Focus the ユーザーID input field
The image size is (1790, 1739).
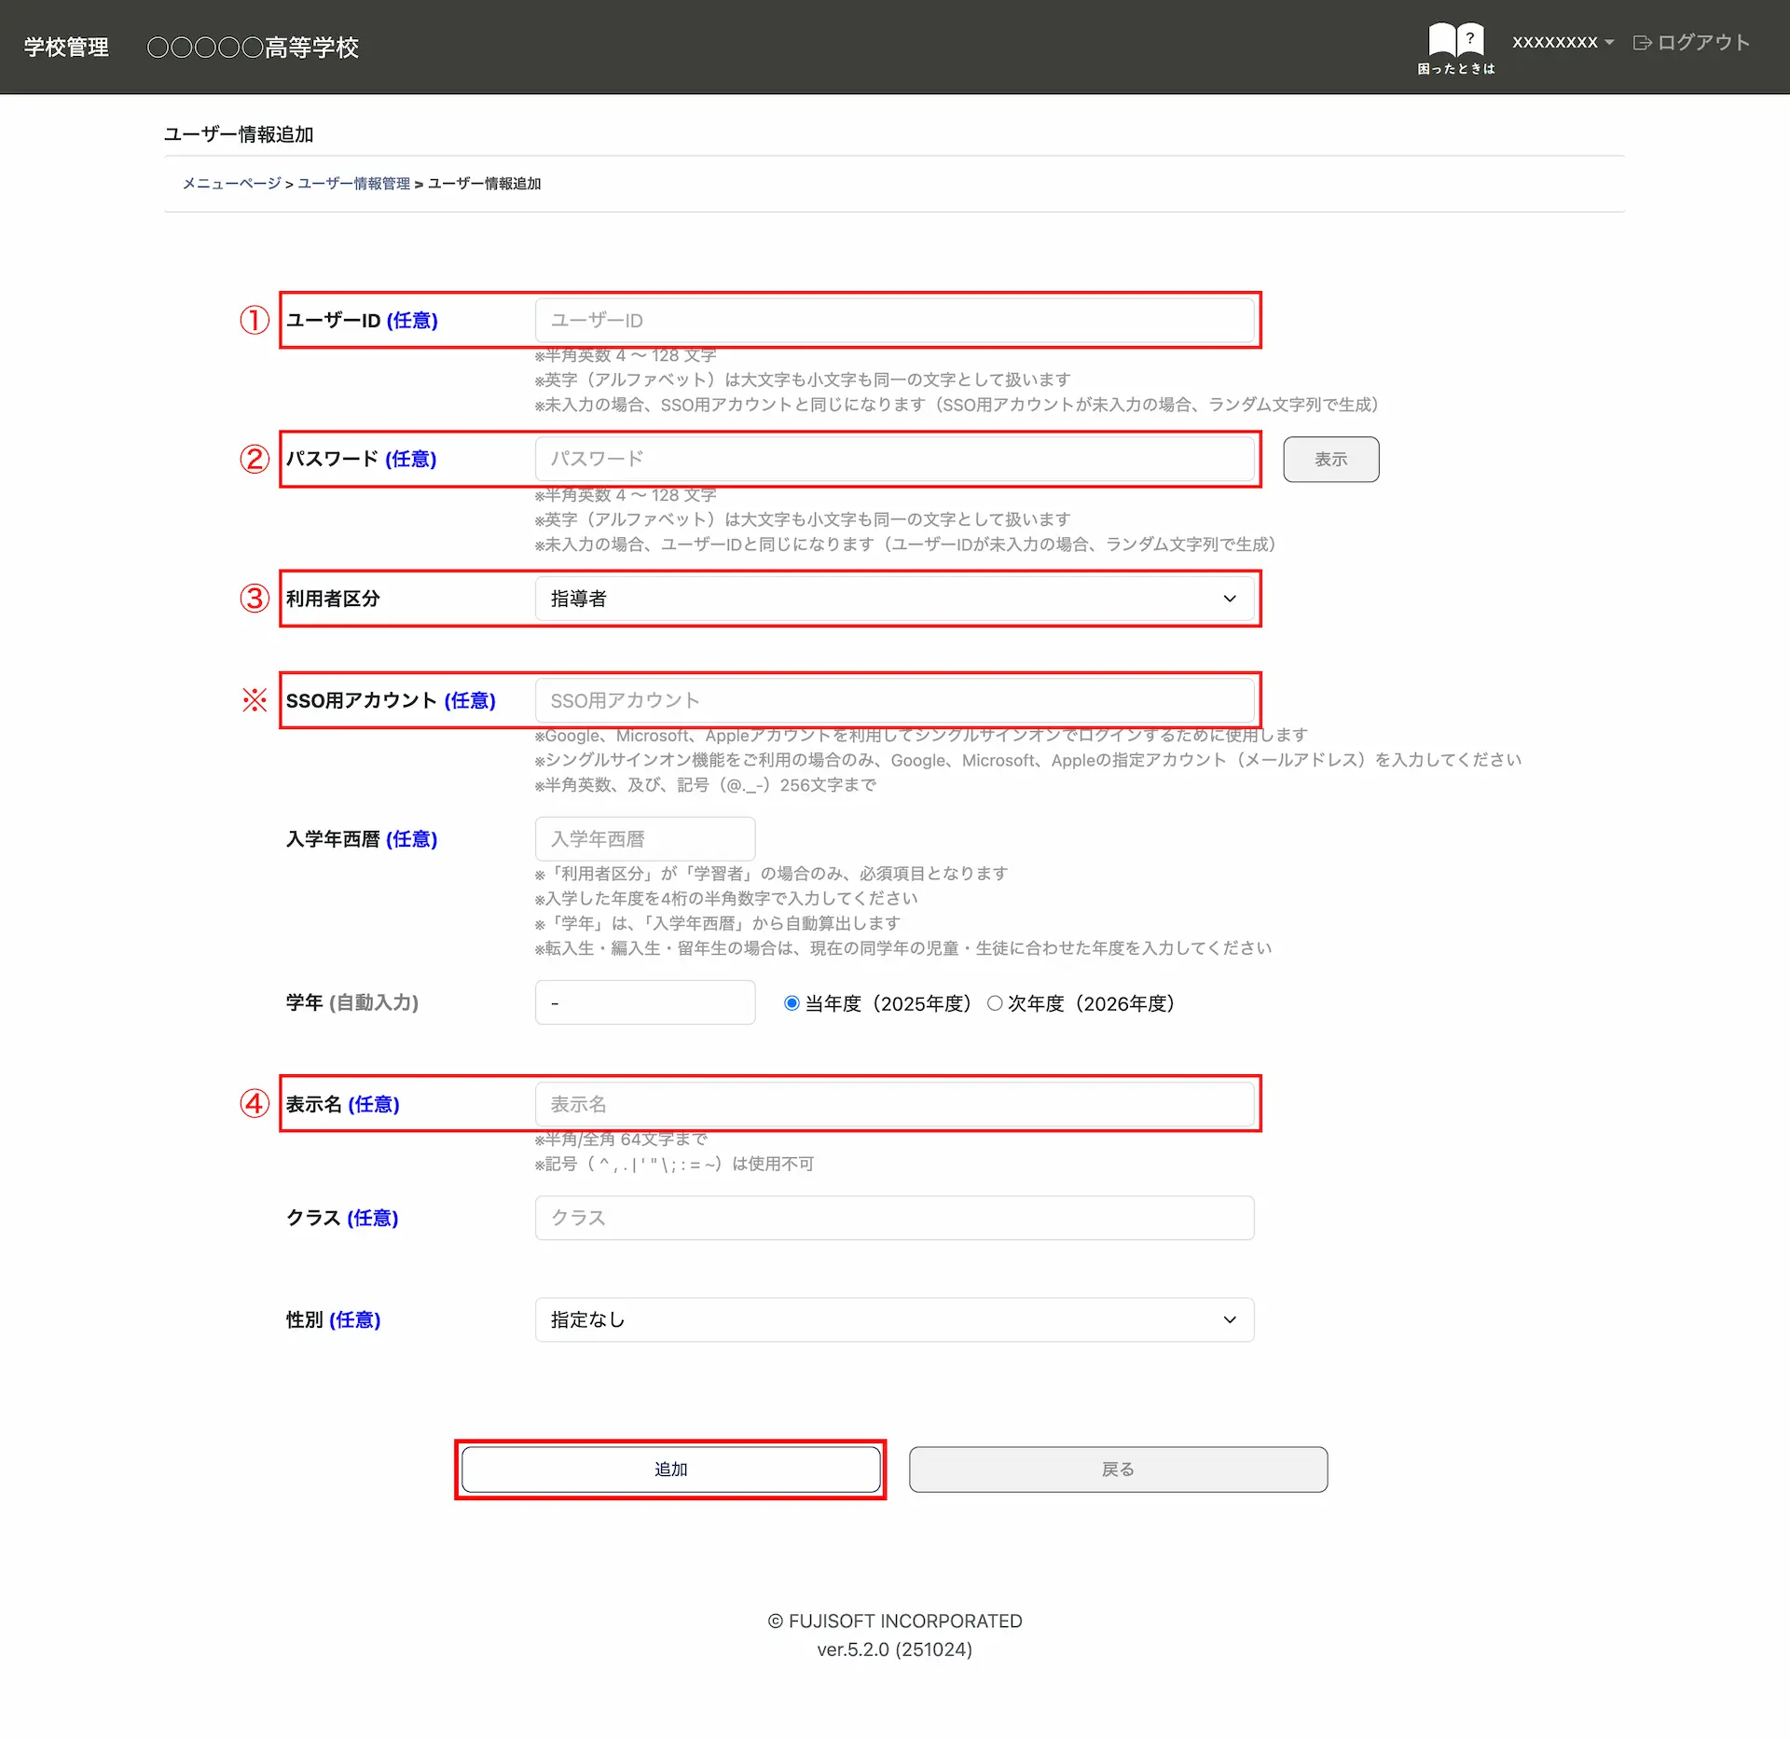point(893,321)
